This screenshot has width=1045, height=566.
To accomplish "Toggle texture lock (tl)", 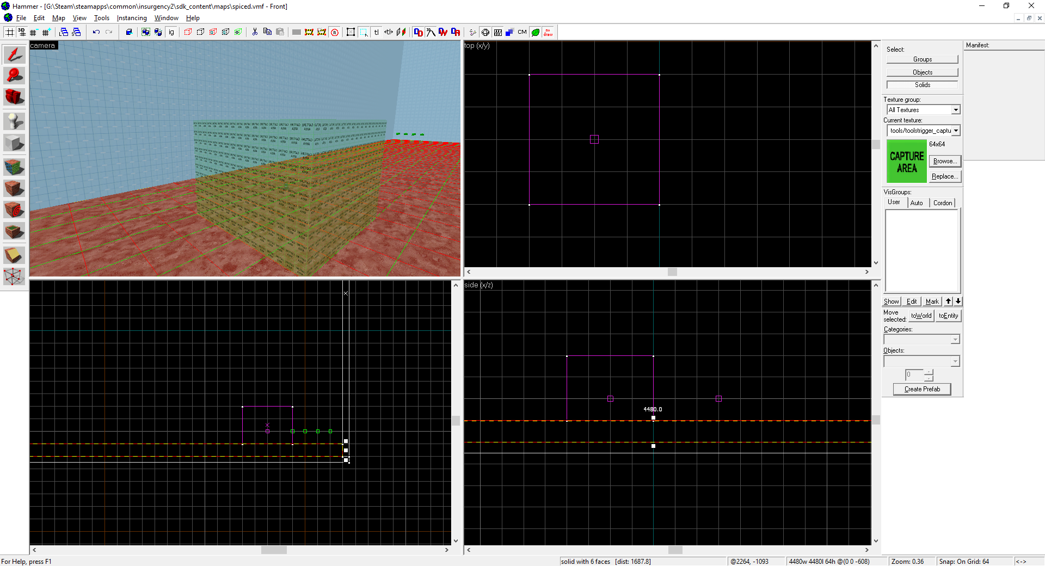I will pos(377,32).
